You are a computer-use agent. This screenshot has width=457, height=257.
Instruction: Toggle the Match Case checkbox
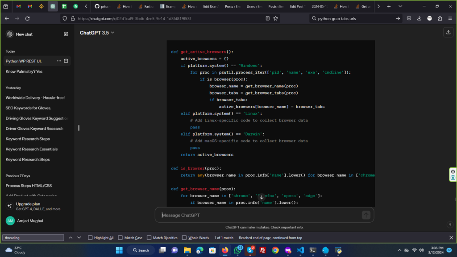tap(120, 238)
